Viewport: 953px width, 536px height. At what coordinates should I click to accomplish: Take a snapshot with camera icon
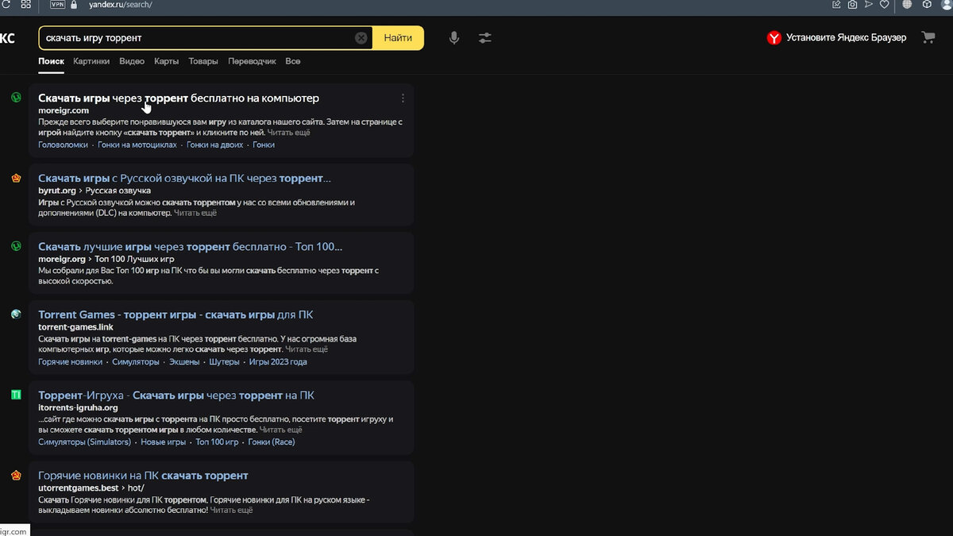click(x=852, y=5)
